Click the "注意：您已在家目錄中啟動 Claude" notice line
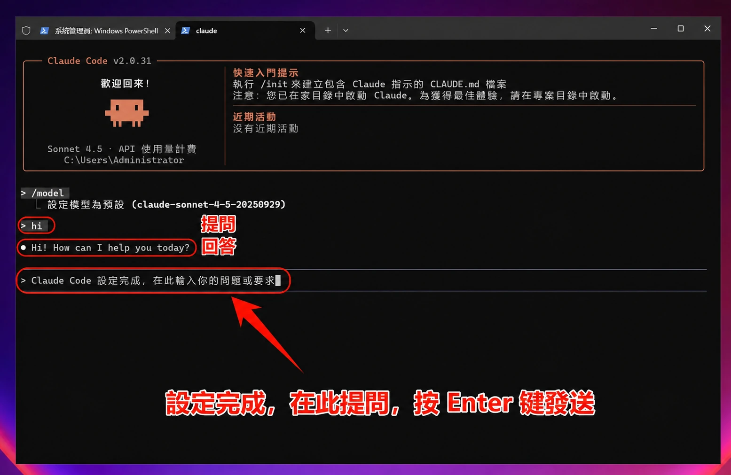This screenshot has height=475, width=731. tap(425, 95)
